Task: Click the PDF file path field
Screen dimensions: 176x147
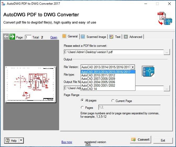Action: coord(114,52)
